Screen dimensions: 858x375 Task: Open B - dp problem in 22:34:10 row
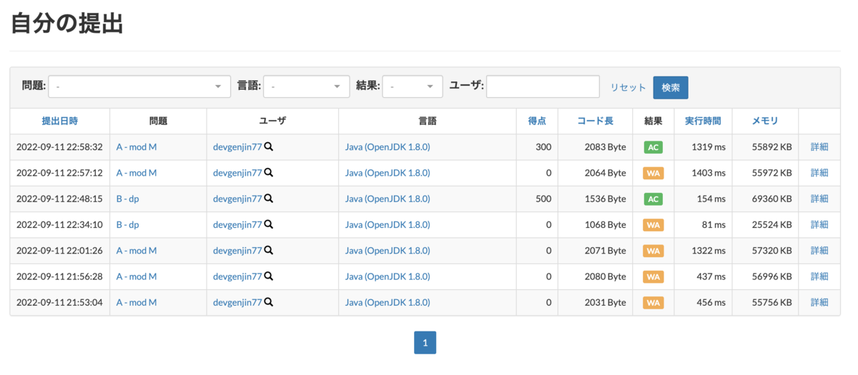pyautogui.click(x=128, y=224)
